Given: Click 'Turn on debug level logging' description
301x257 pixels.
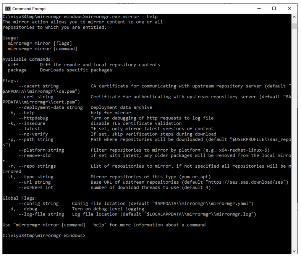Looking at the screenshot, I should (x=108, y=209).
